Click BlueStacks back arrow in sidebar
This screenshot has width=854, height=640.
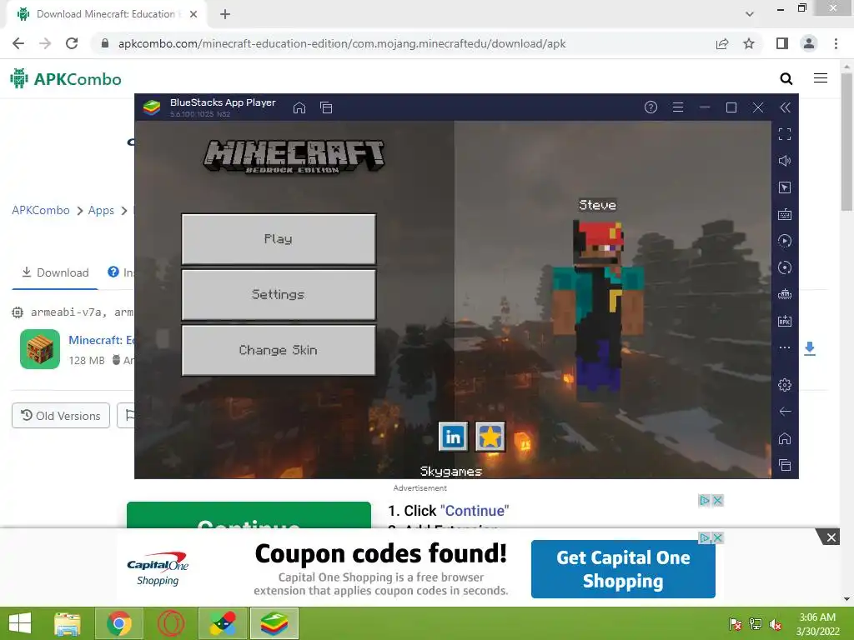pos(785,412)
